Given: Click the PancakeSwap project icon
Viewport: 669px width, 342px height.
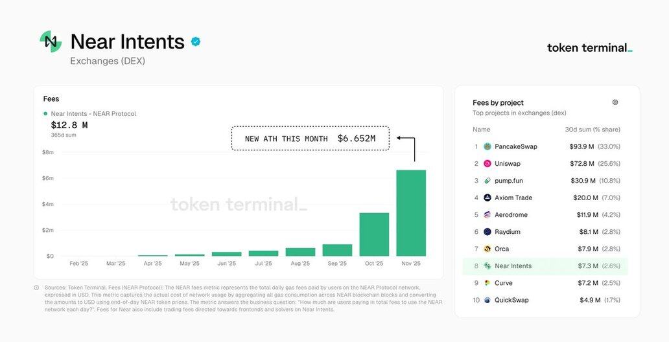Looking at the screenshot, I should pyautogui.click(x=487, y=146).
